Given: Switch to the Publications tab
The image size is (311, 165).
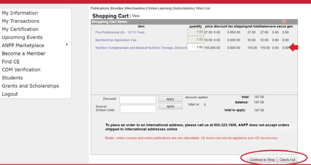Looking at the screenshot, I should point(100,8).
